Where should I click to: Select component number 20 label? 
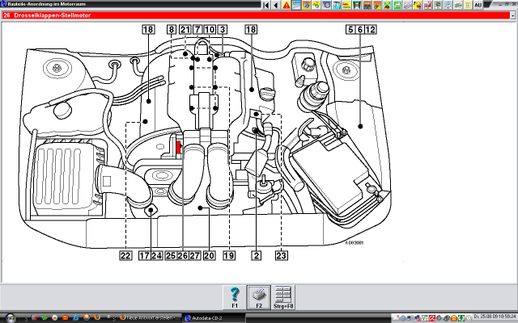[x=208, y=256]
